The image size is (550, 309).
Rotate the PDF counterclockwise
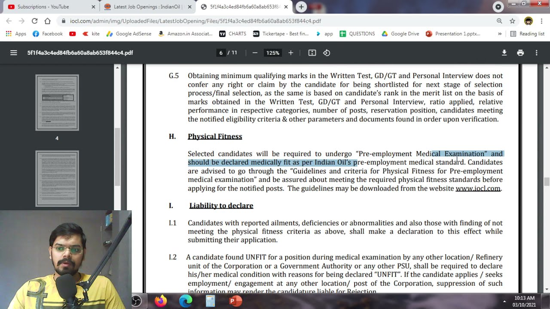coord(327,53)
